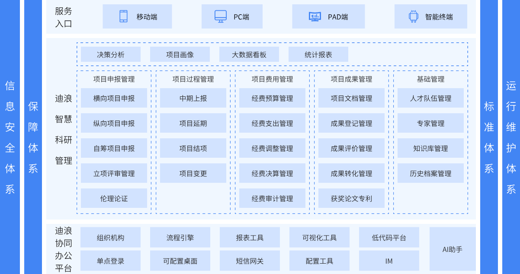This screenshot has width=520, height=274.
Task: Open the 经费审计管理 item
Action: 272,198
